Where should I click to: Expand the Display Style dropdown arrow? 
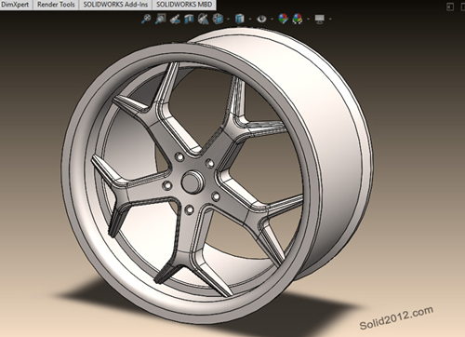(x=250, y=20)
